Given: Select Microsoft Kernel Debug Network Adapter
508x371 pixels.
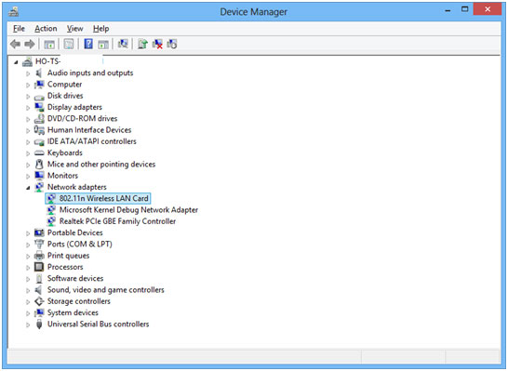Looking at the screenshot, I should (x=128, y=210).
